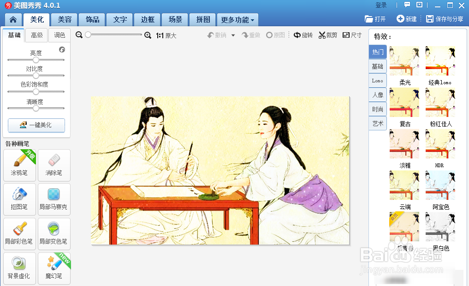Switch to the 边框 tab
This screenshot has height=286, width=469.
click(x=148, y=20)
